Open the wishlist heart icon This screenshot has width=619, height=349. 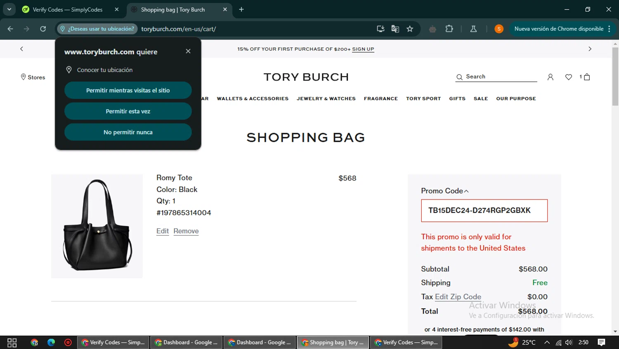point(569,77)
